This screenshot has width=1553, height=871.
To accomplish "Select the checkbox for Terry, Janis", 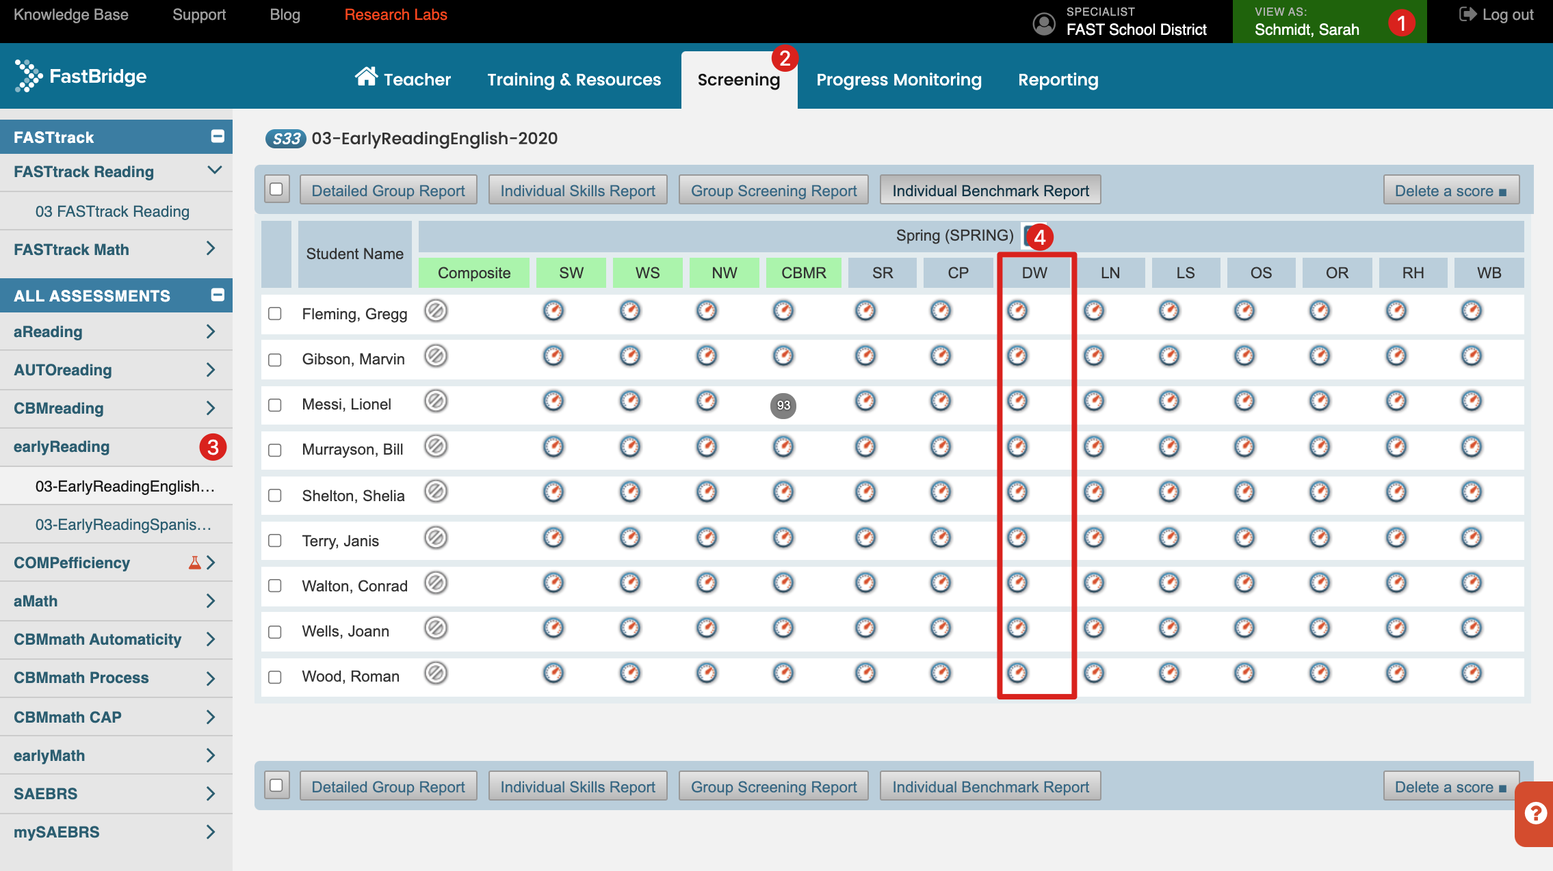I will tap(275, 541).
